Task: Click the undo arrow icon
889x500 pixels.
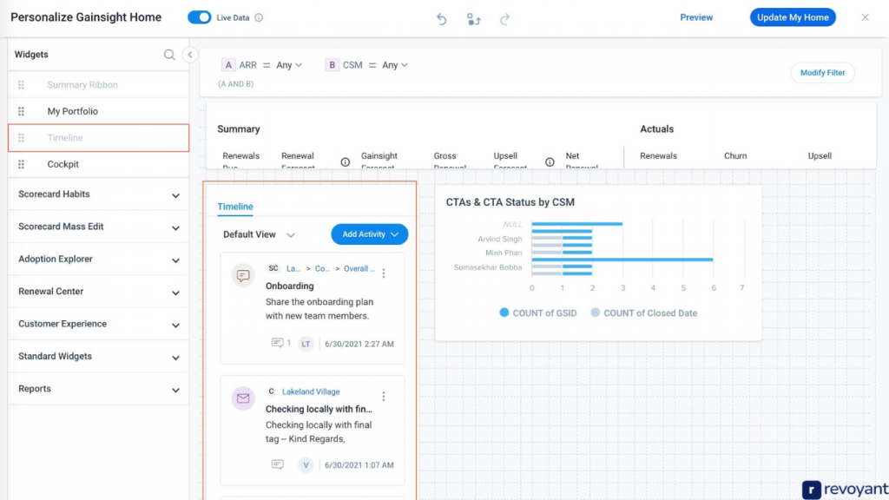Action: pos(442,19)
